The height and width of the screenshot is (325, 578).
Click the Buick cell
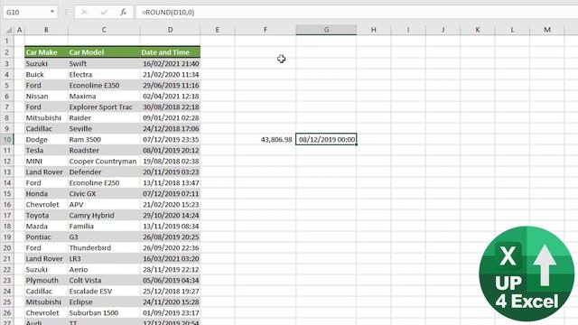pyautogui.click(x=46, y=74)
